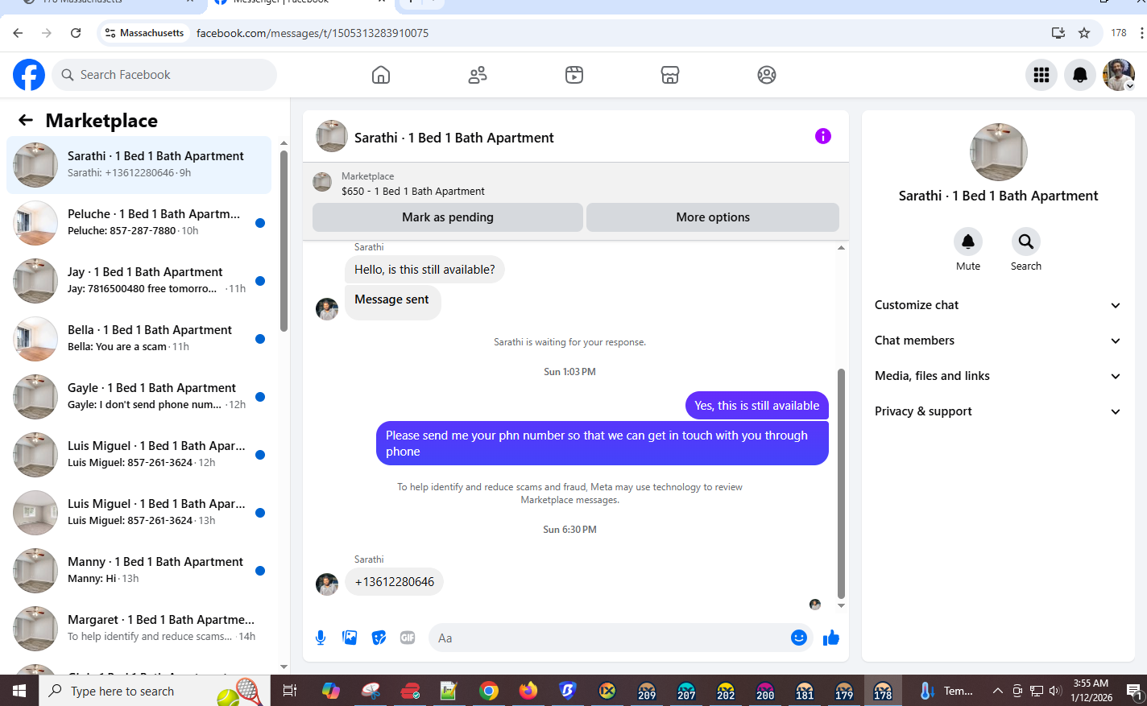
Task: Open Manny conversation
Action: 139,571
